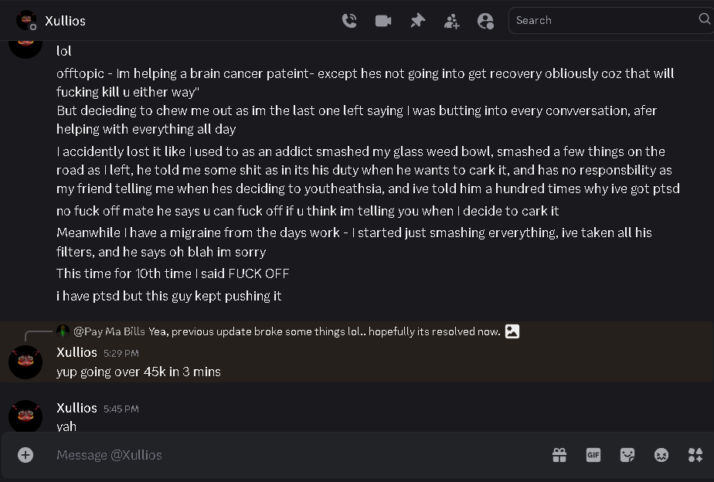The image size is (714, 482).
Task: Open Xullios avatar beside the 5:29 PM message
Action: 25,362
